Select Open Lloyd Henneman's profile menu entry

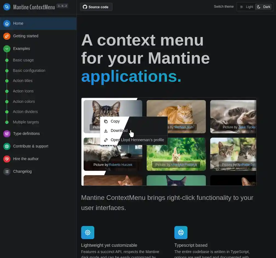pos(137,140)
